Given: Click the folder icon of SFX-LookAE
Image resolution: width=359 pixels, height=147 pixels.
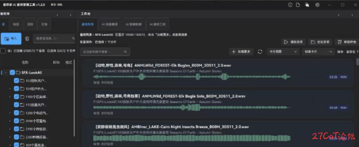Looking at the screenshot, I should pos(18,72).
